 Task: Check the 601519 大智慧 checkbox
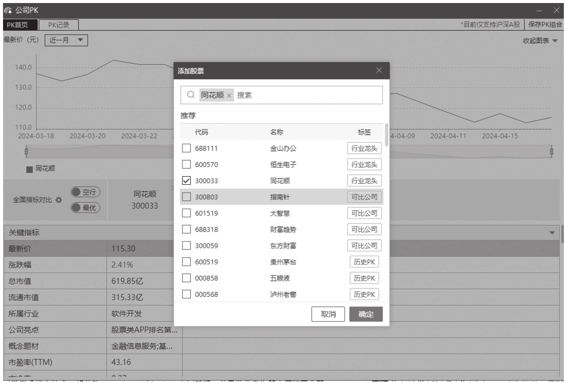[x=186, y=213]
